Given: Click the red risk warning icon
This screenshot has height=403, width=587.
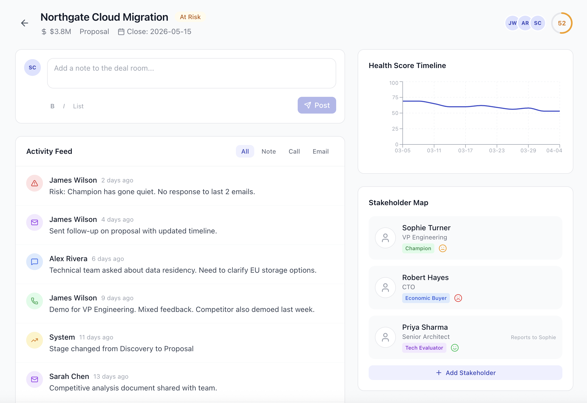Looking at the screenshot, I should 35,183.
